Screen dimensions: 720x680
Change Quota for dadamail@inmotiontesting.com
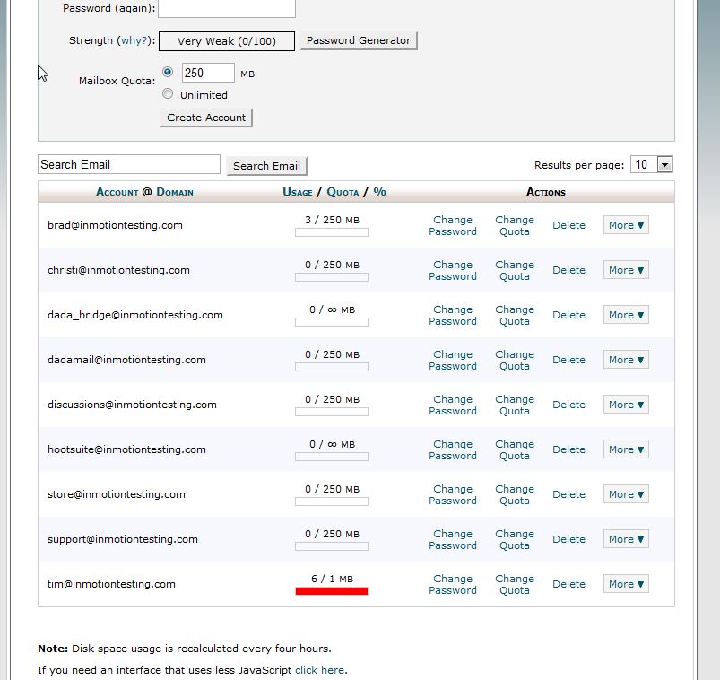[x=515, y=361]
